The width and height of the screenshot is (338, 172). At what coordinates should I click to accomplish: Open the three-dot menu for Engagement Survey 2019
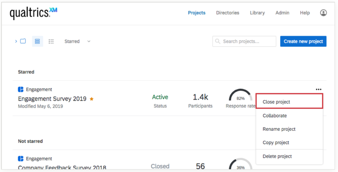click(318, 89)
